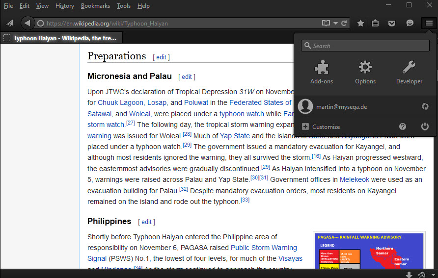Open the help question mark icon
438x278 pixels.
tap(403, 126)
